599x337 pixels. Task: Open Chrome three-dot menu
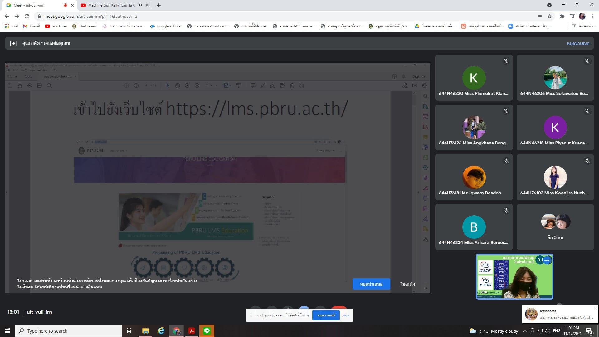pos(592,16)
